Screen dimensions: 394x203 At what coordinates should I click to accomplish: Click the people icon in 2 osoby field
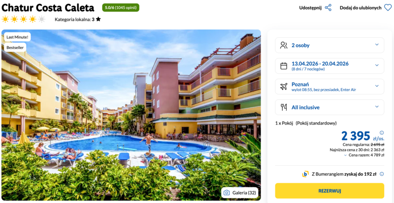pyautogui.click(x=284, y=45)
